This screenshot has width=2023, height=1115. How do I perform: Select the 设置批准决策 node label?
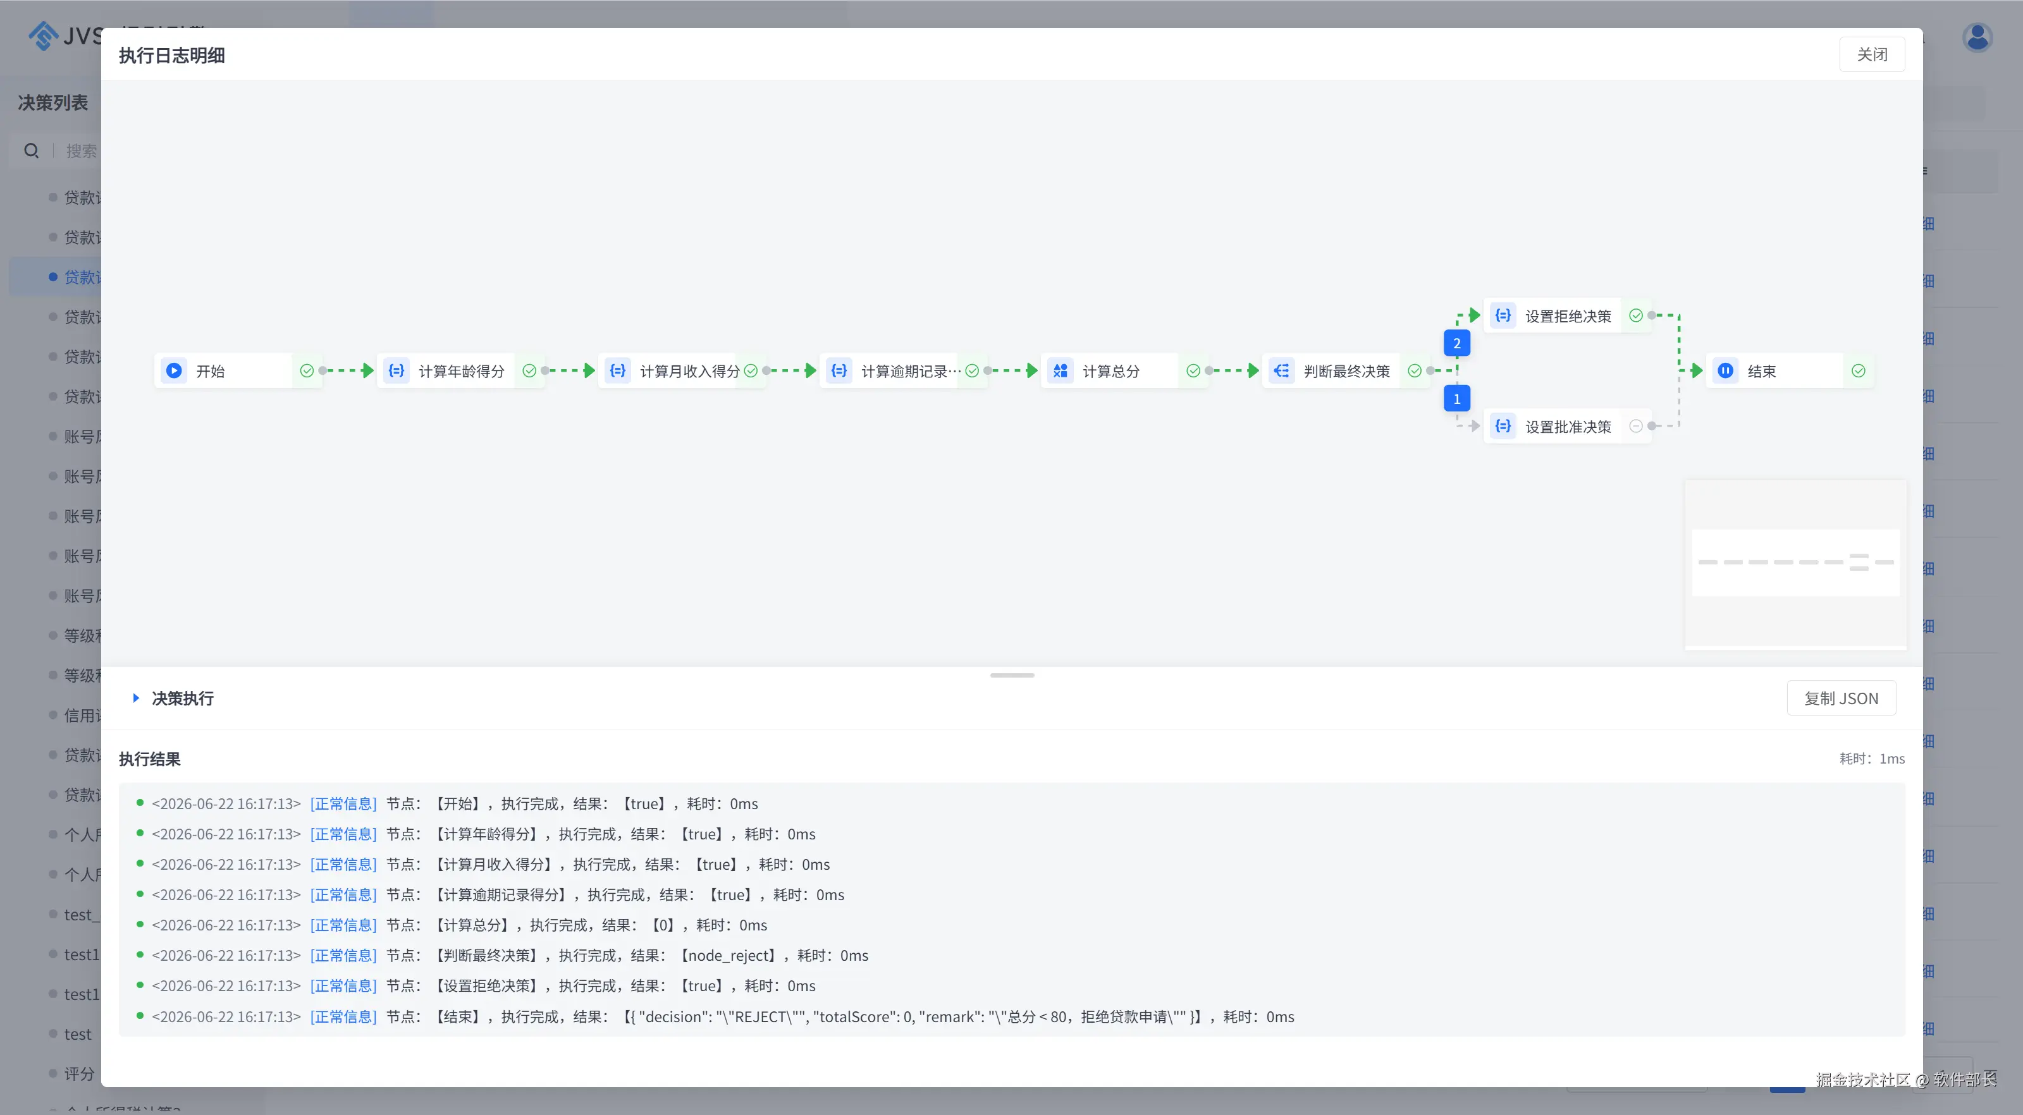pyautogui.click(x=1568, y=427)
